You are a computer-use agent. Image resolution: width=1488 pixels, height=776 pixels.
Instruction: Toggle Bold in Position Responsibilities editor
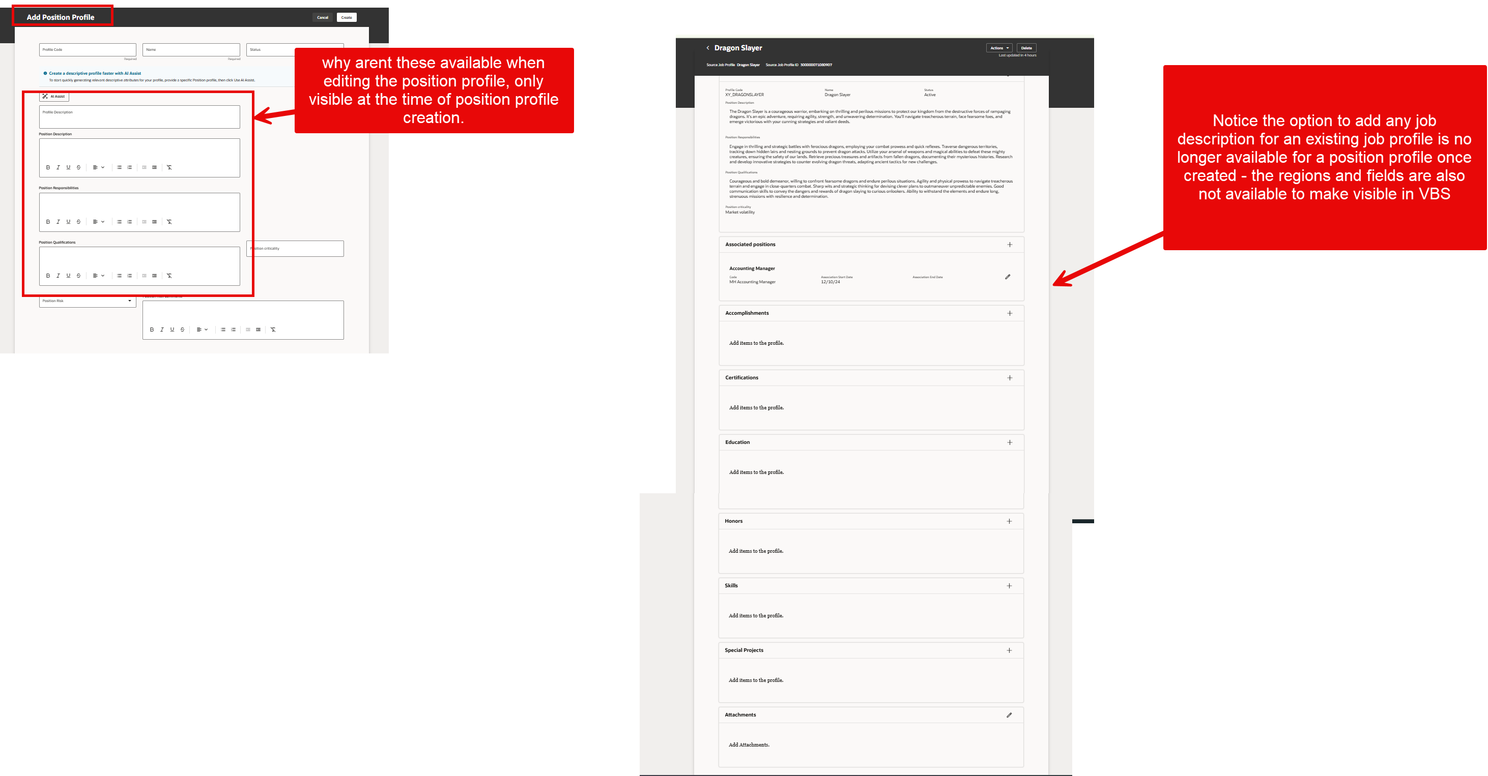point(48,222)
